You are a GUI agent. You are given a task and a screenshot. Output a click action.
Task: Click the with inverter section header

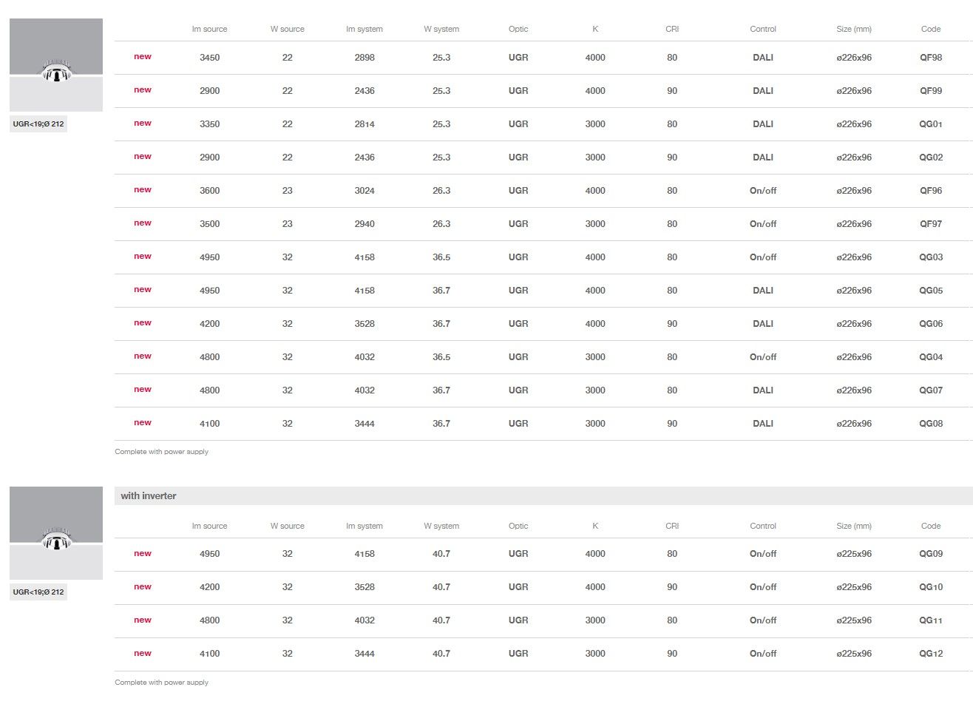[x=149, y=496]
